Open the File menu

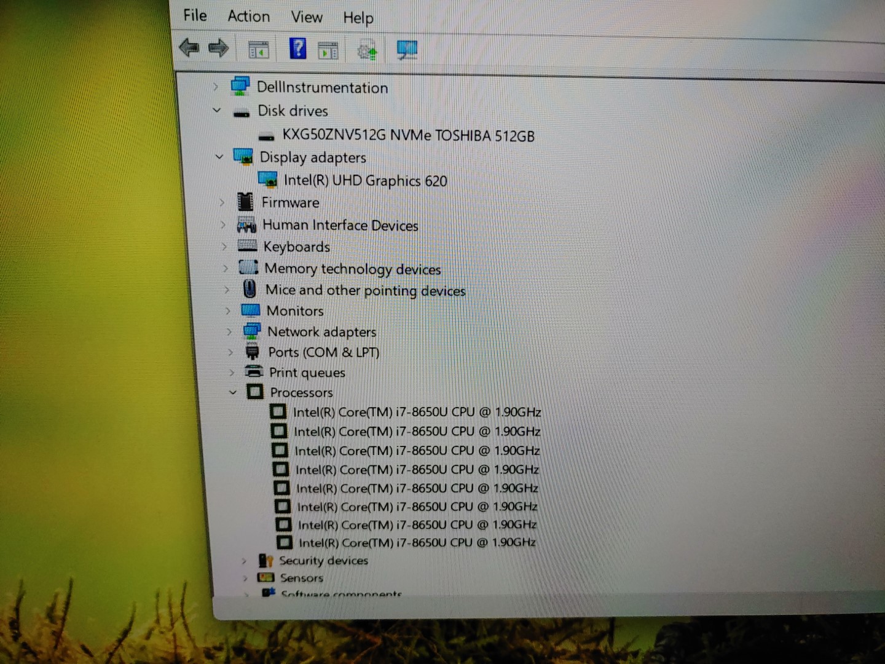pyautogui.click(x=195, y=15)
